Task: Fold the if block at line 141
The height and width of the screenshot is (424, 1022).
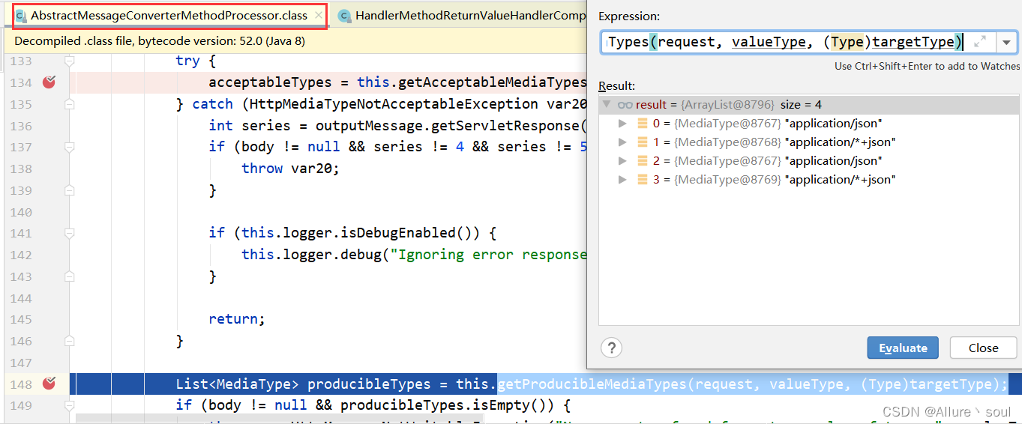Action: click(x=70, y=233)
